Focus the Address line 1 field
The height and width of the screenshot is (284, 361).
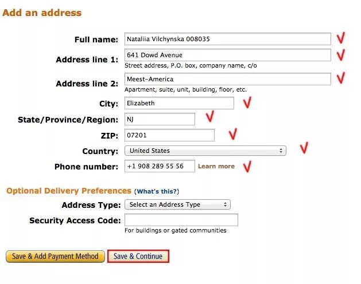click(228, 55)
